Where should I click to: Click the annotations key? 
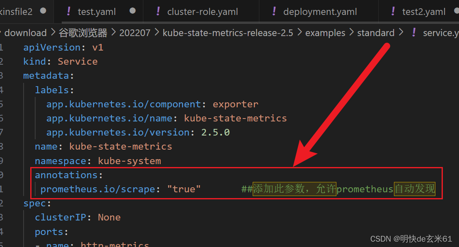66,175
